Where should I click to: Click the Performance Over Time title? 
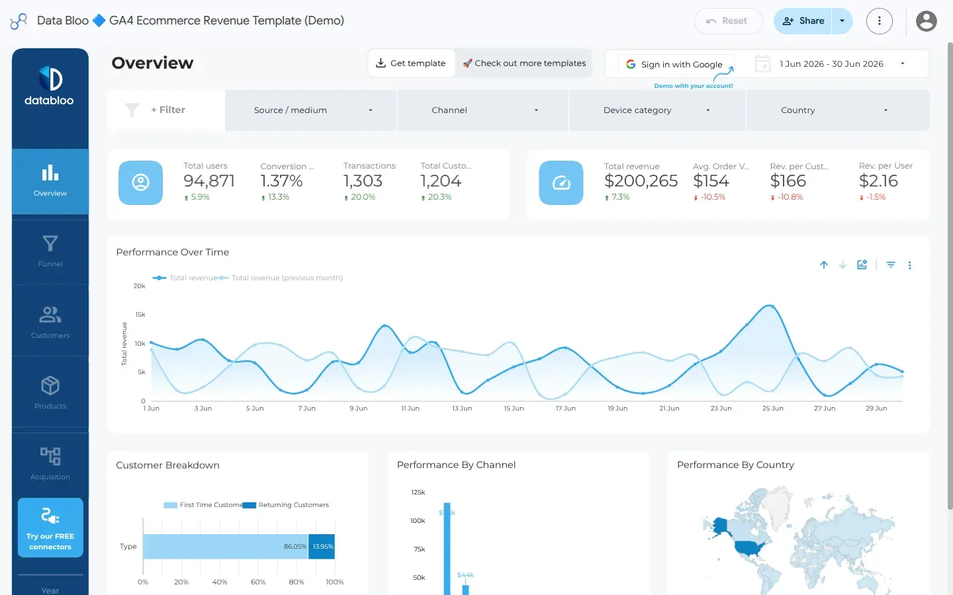click(x=173, y=253)
